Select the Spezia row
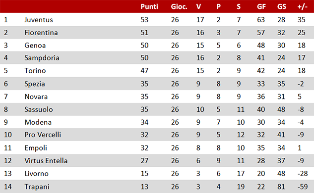The height and width of the screenshot is (193, 314). pyautogui.click(x=157, y=84)
